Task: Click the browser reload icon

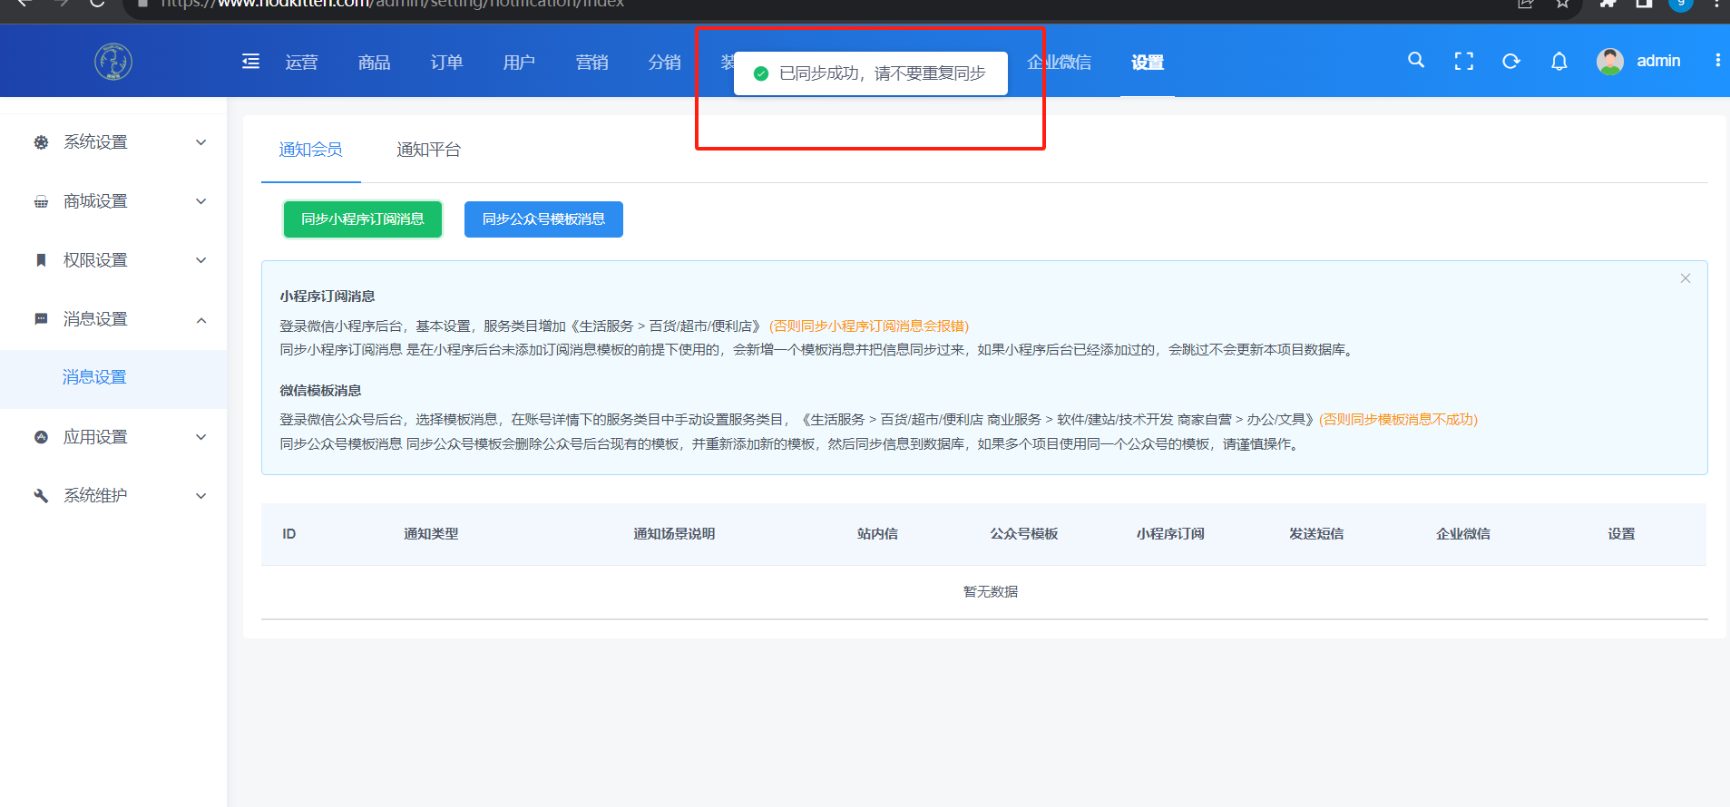Action: click(97, 4)
